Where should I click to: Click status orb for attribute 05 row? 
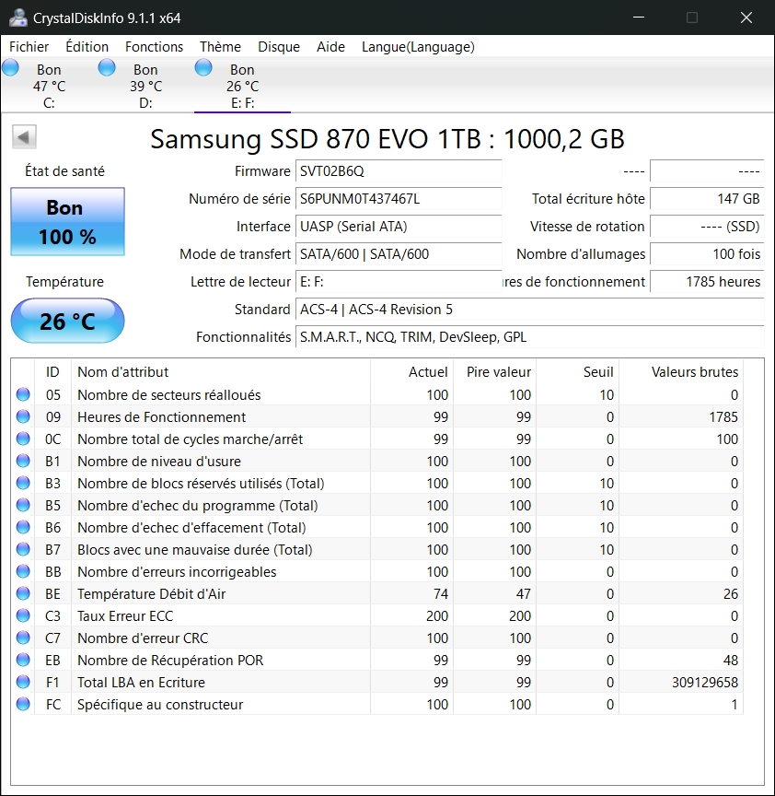click(23, 395)
